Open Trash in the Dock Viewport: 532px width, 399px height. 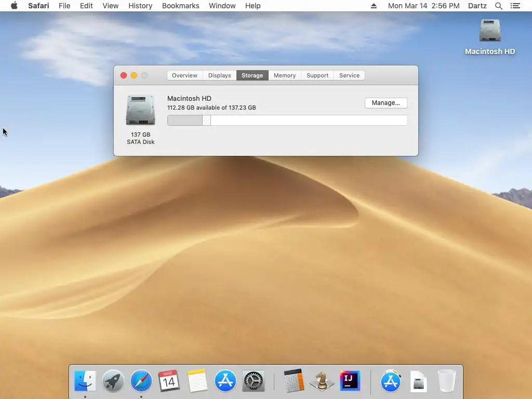coord(447,381)
